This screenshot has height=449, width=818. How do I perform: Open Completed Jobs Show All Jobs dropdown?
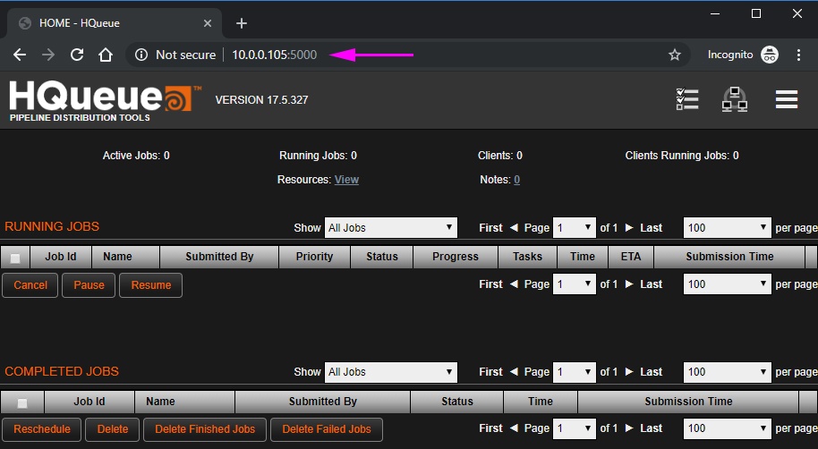(391, 372)
